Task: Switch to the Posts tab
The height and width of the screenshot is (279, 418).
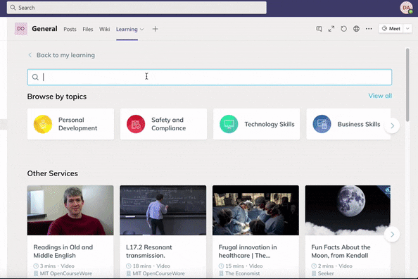Action: point(70,29)
